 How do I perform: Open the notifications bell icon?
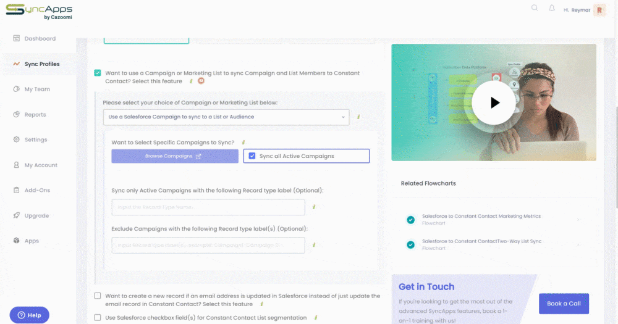pyautogui.click(x=552, y=8)
